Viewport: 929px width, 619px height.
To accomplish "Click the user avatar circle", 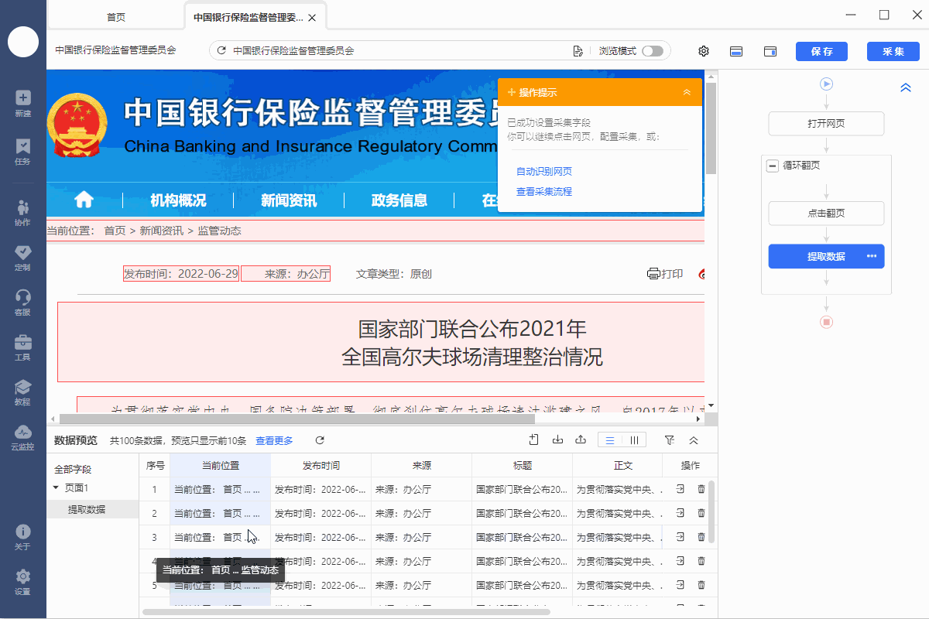I will pyautogui.click(x=23, y=41).
